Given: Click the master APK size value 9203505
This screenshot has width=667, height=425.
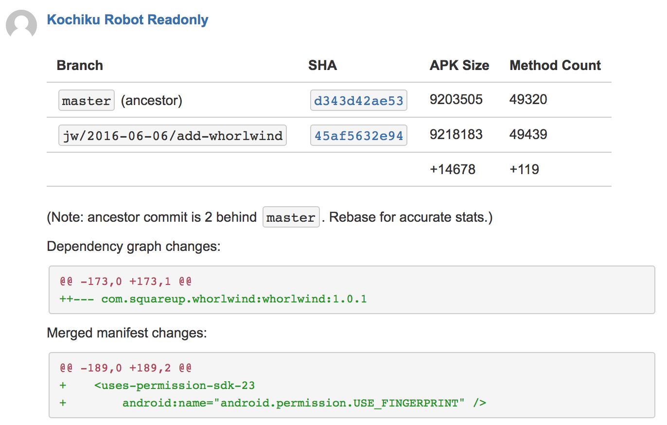Looking at the screenshot, I should pos(456,100).
